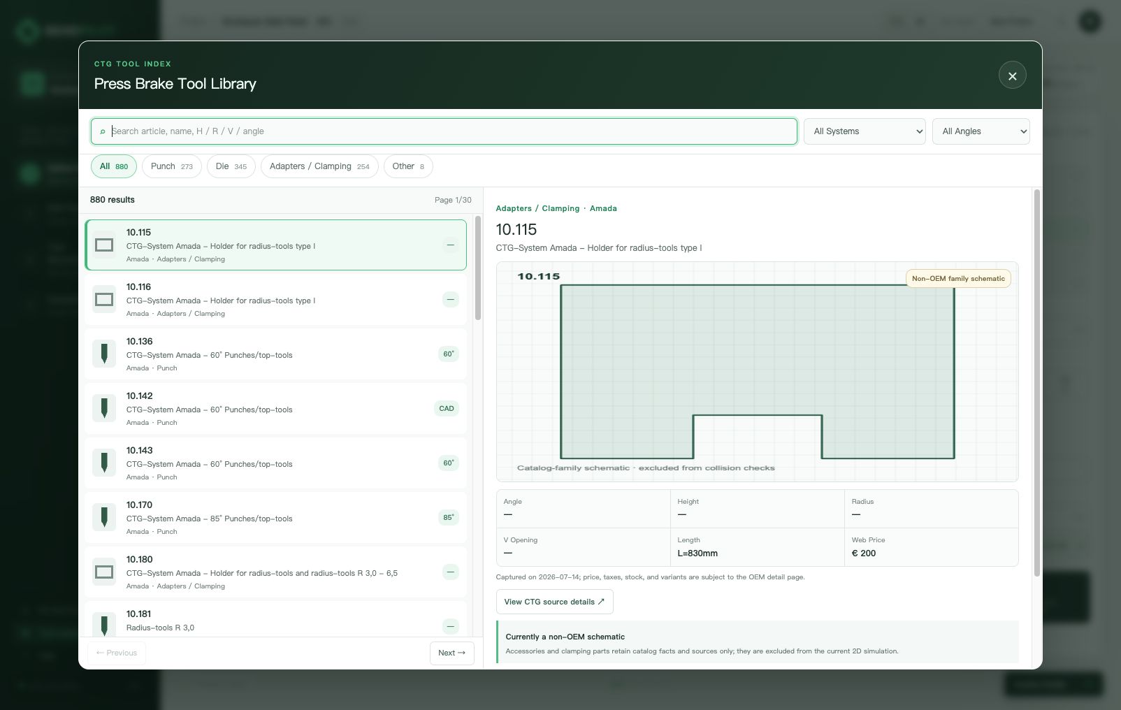The width and height of the screenshot is (1121, 710).
Task: Click the Previous page button
Action: pos(117,653)
